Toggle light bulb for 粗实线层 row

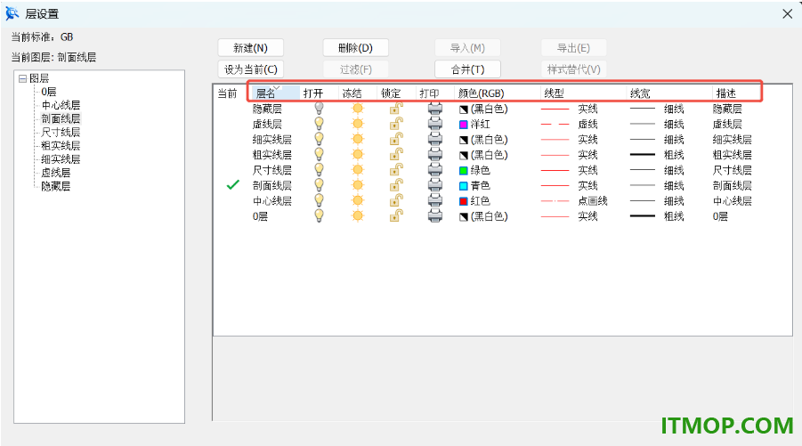click(x=319, y=155)
